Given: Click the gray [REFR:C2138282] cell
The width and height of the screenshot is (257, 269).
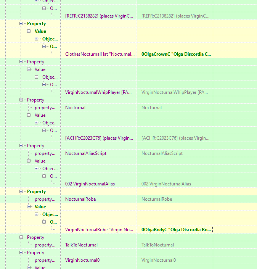Looking at the screenshot, I should click(x=175, y=16).
